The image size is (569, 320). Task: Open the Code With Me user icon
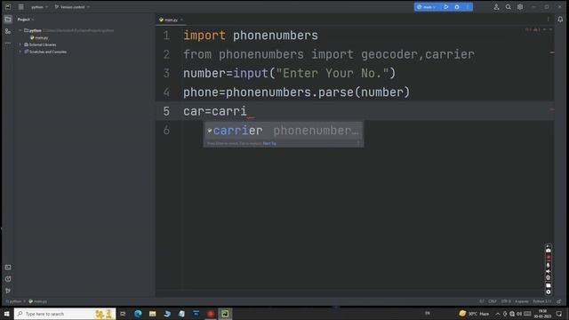[496, 7]
